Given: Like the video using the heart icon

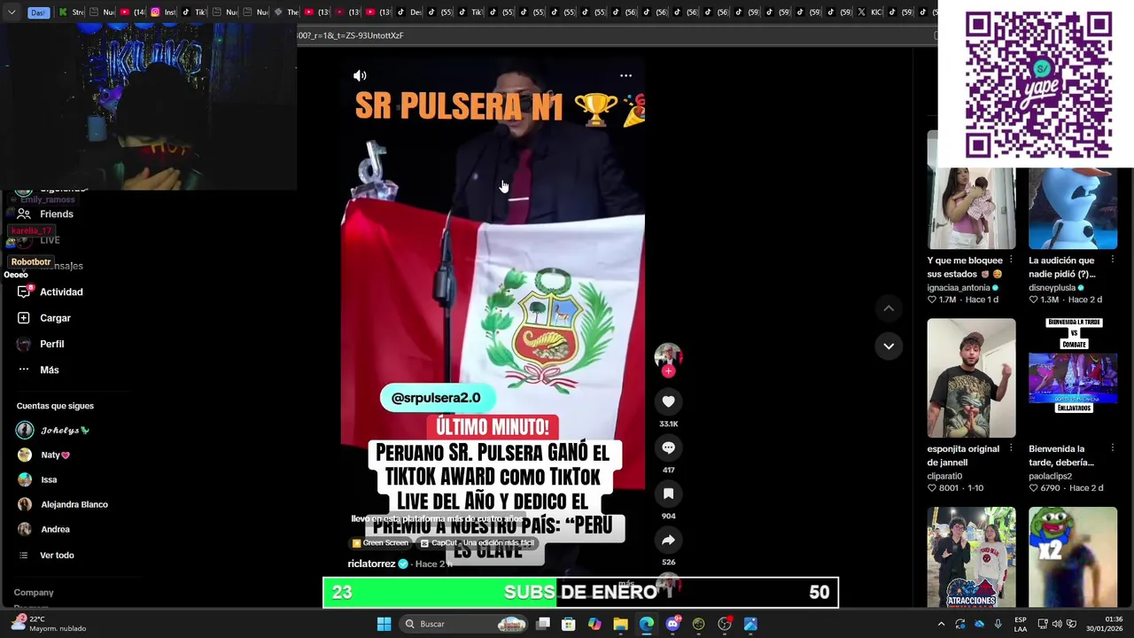Looking at the screenshot, I should [x=668, y=401].
